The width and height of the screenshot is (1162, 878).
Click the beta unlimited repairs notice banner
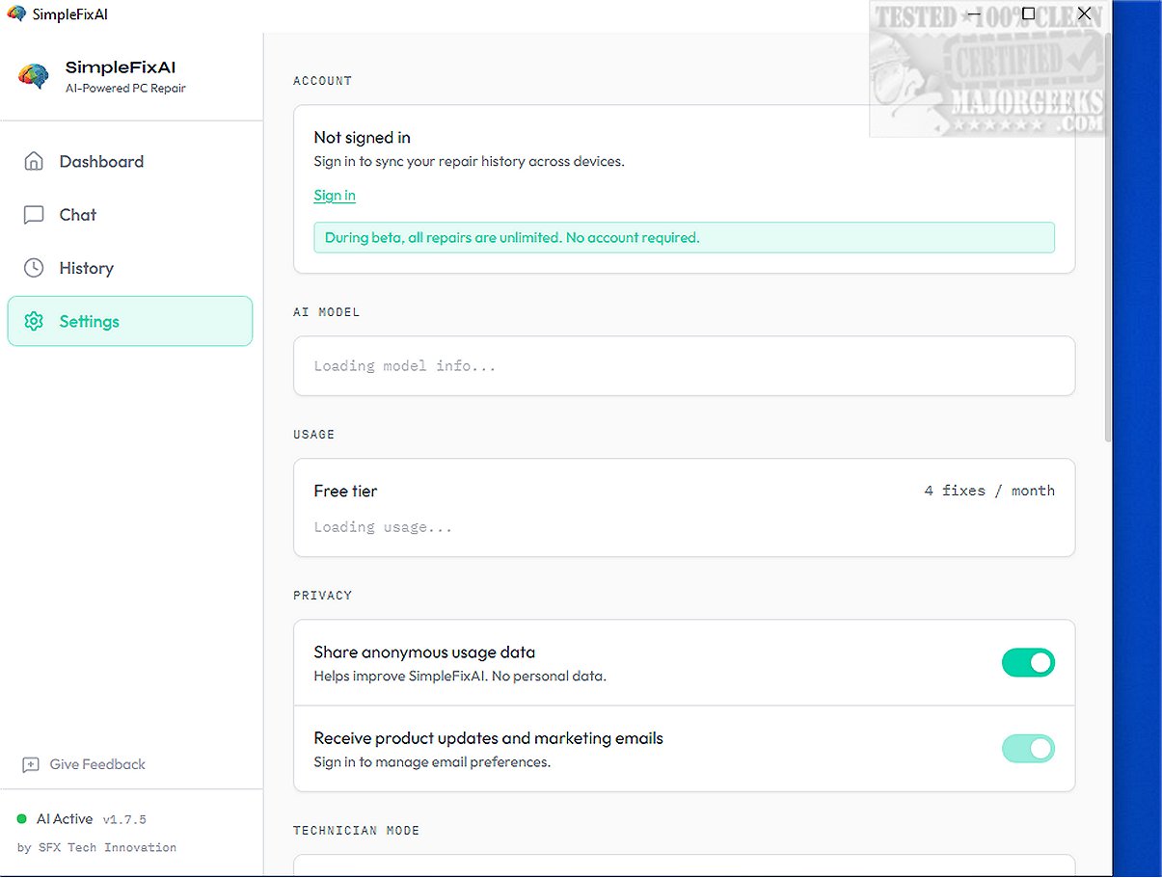[x=684, y=237]
